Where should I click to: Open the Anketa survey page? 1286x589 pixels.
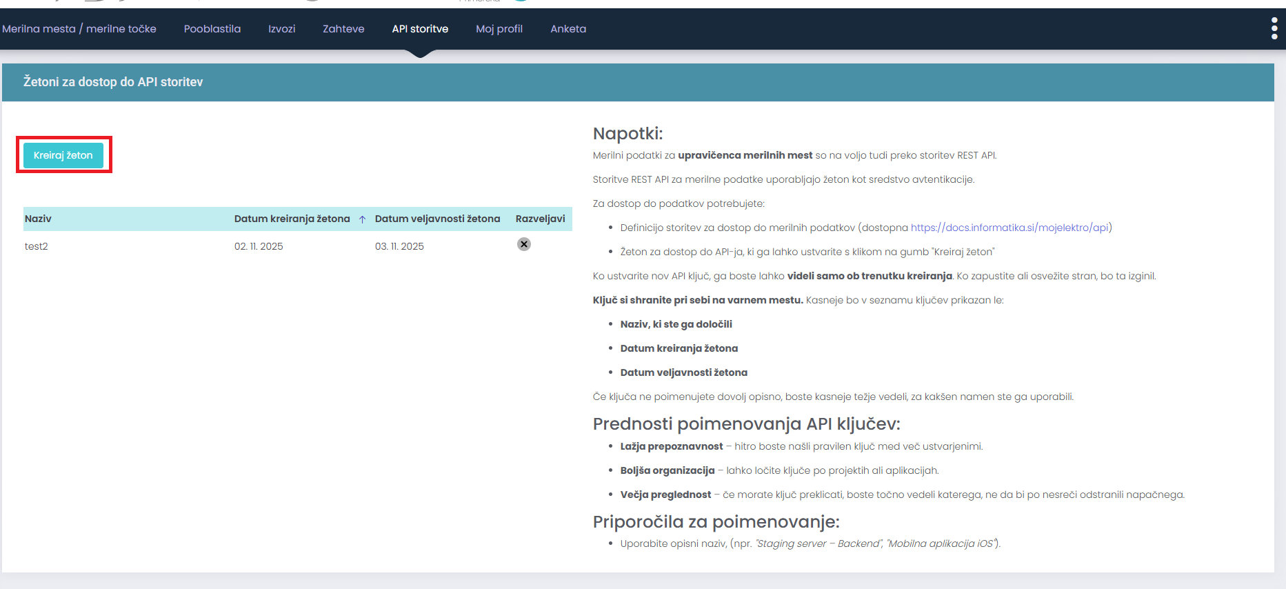tap(568, 29)
